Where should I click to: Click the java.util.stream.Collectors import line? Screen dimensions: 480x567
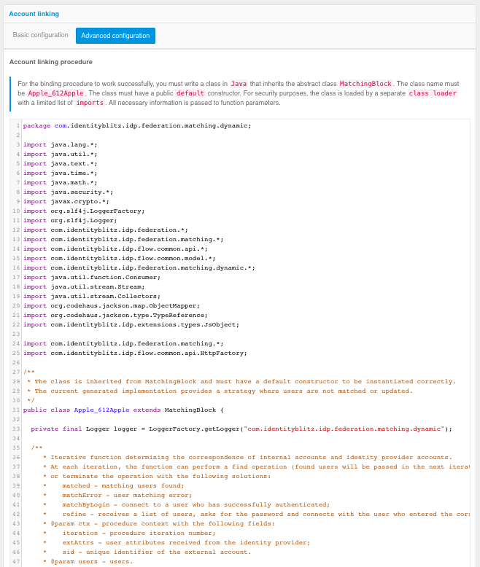pyautogui.click(x=92, y=296)
